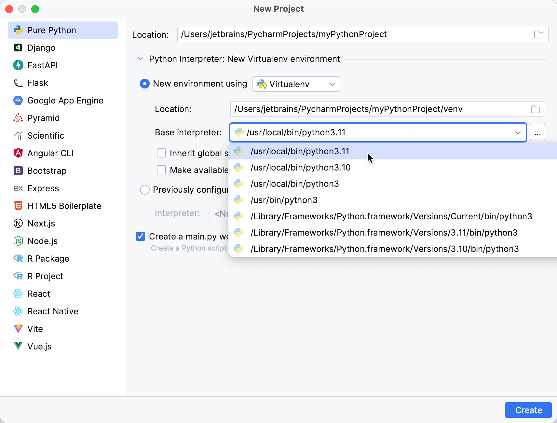Click the Bootstrap B icon
557x423 pixels.
click(18, 171)
